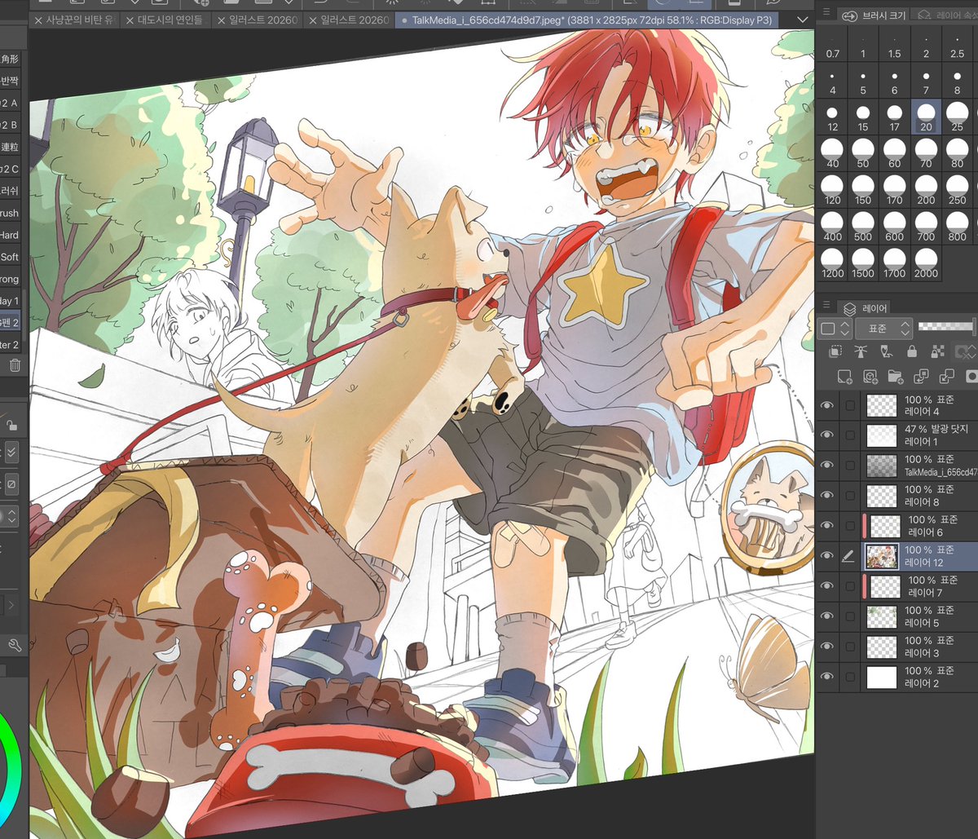Select the 레이어 8 layer name
Viewport: 978px width, 839px height.
pos(922,503)
